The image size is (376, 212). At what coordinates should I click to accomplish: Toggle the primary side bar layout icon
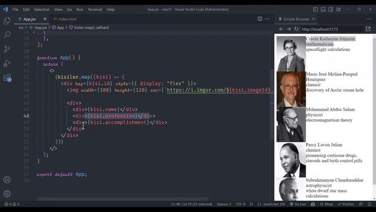(315, 9)
